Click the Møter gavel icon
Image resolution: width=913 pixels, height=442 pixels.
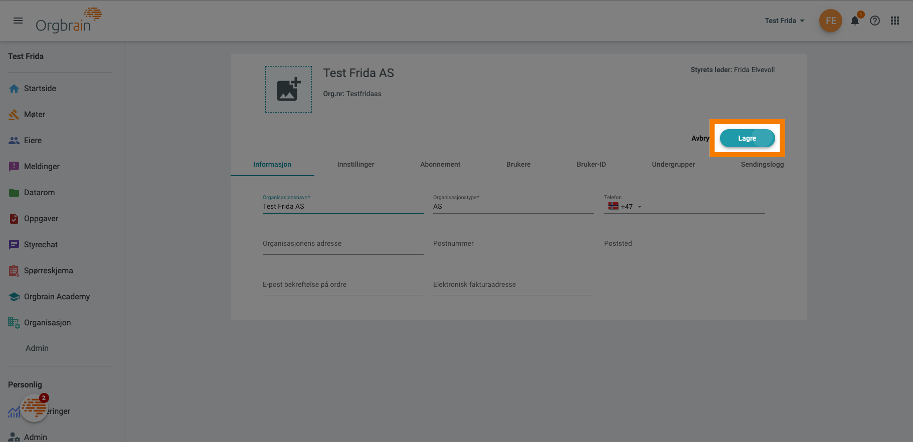14,115
